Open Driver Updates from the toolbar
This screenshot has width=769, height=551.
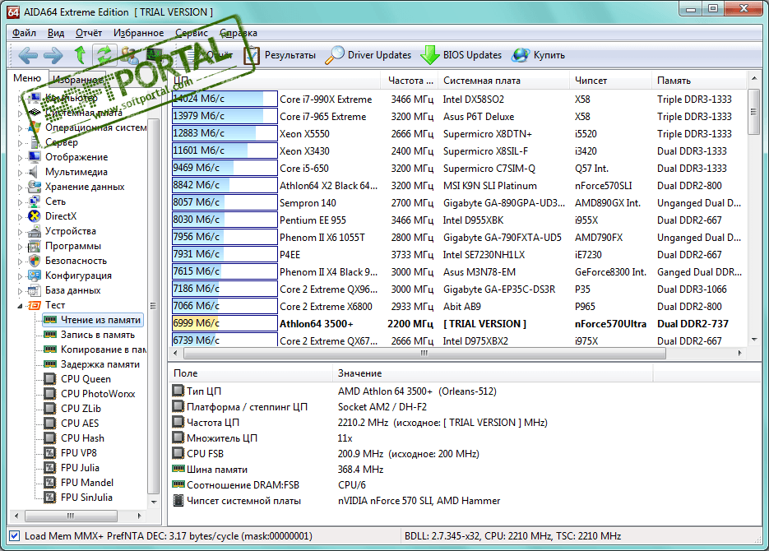[x=368, y=55]
